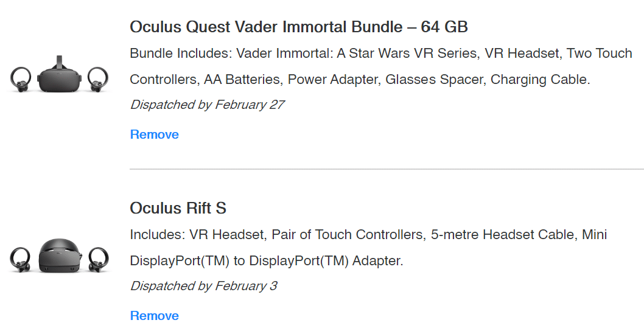Click the right Touch controller in Rift S image
Screen dimensions: 644x334
click(98, 259)
